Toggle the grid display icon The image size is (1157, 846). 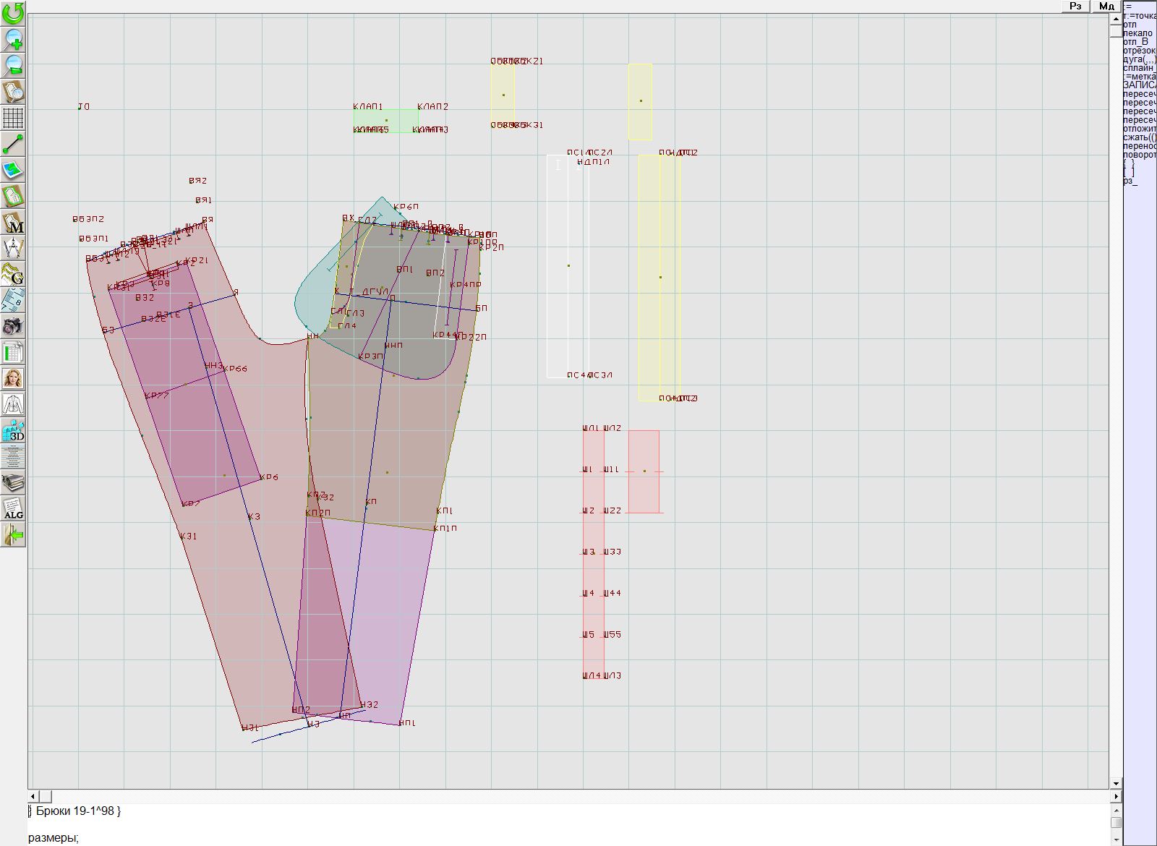coord(13,117)
